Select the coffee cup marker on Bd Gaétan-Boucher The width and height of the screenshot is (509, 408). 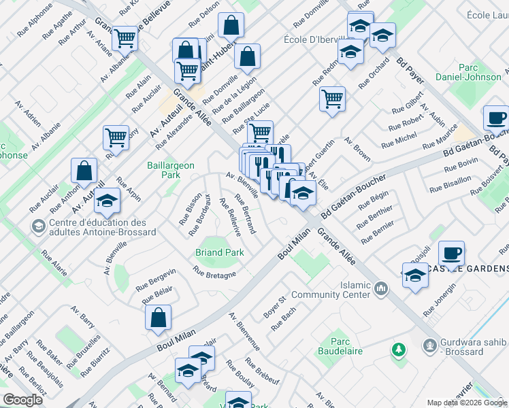click(x=496, y=119)
